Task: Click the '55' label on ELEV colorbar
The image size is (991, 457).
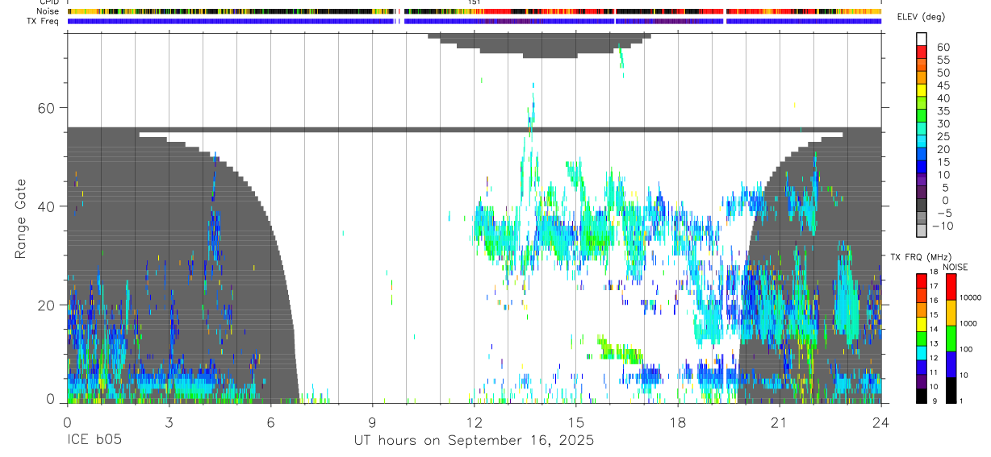Action: (x=942, y=60)
